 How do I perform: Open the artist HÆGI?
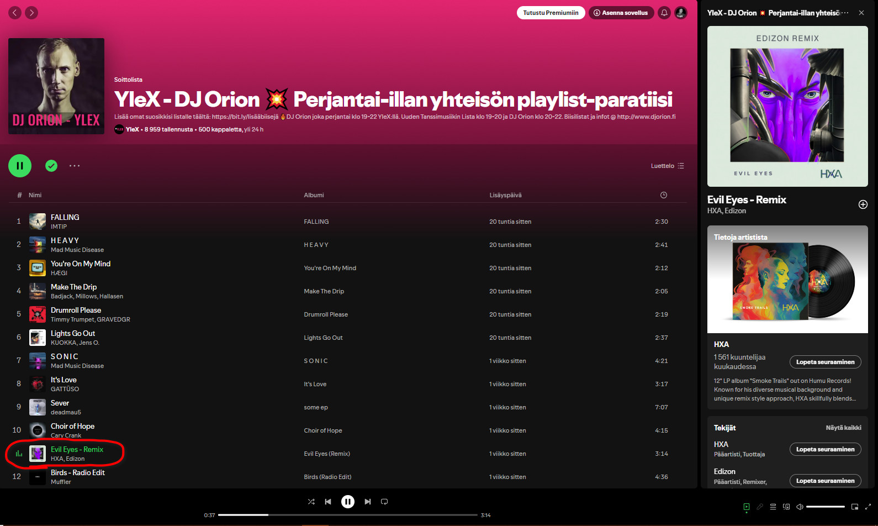59,273
